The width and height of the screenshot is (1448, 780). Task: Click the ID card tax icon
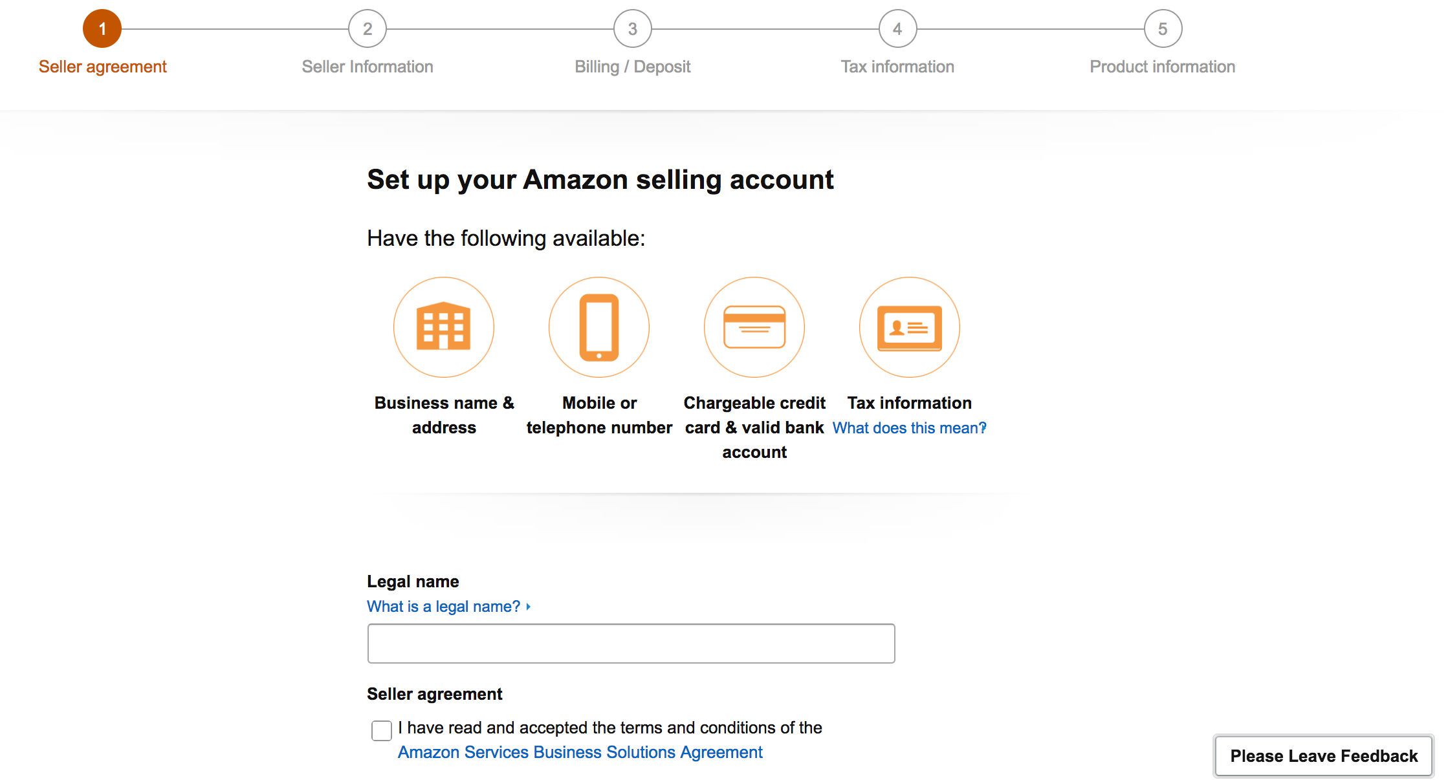(x=910, y=327)
